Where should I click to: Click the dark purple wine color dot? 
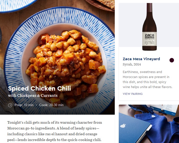pos(171,60)
